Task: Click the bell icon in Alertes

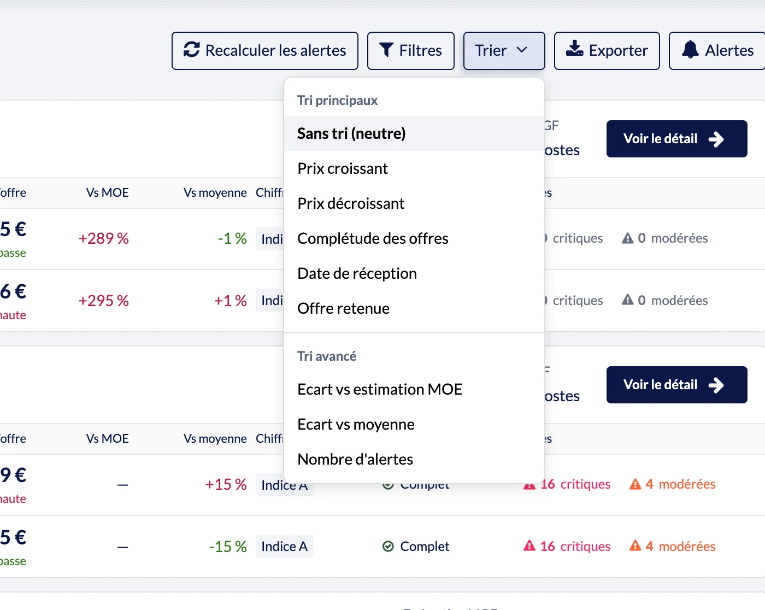Action: 690,49
